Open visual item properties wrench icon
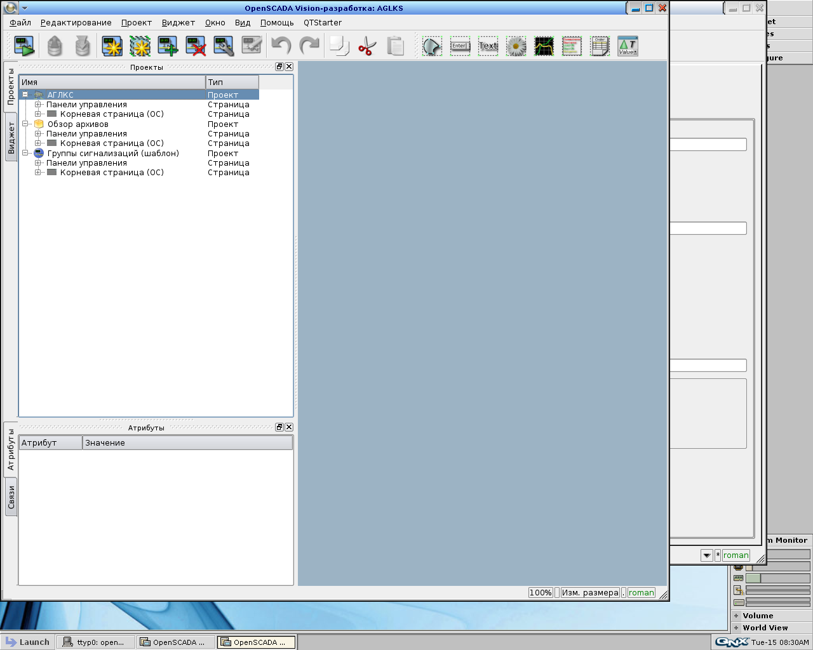 (x=224, y=46)
